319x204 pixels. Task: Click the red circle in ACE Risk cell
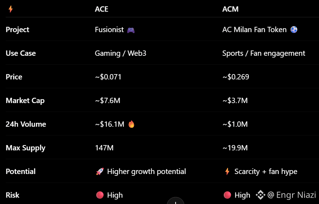coord(100,195)
